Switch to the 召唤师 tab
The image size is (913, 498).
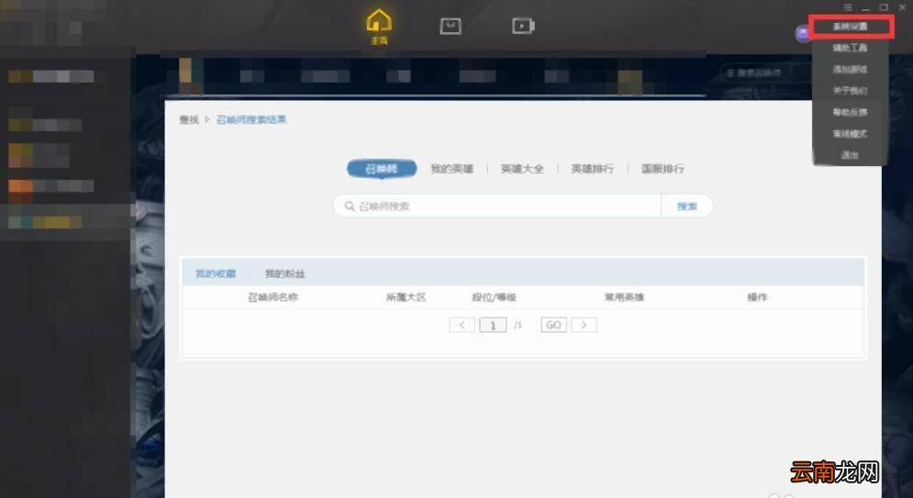click(382, 169)
